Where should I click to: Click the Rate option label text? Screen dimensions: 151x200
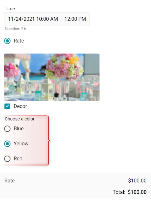click(x=19, y=41)
